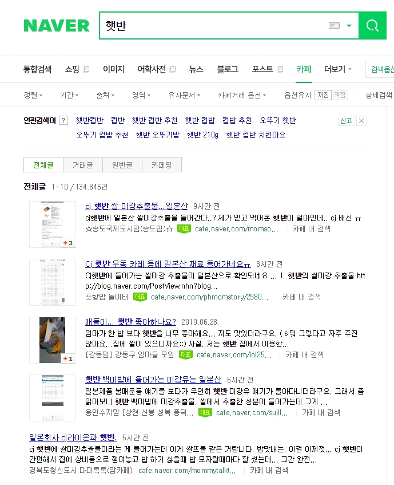
Task: Switch to the 쇼핑 tab
Action: pos(72,69)
